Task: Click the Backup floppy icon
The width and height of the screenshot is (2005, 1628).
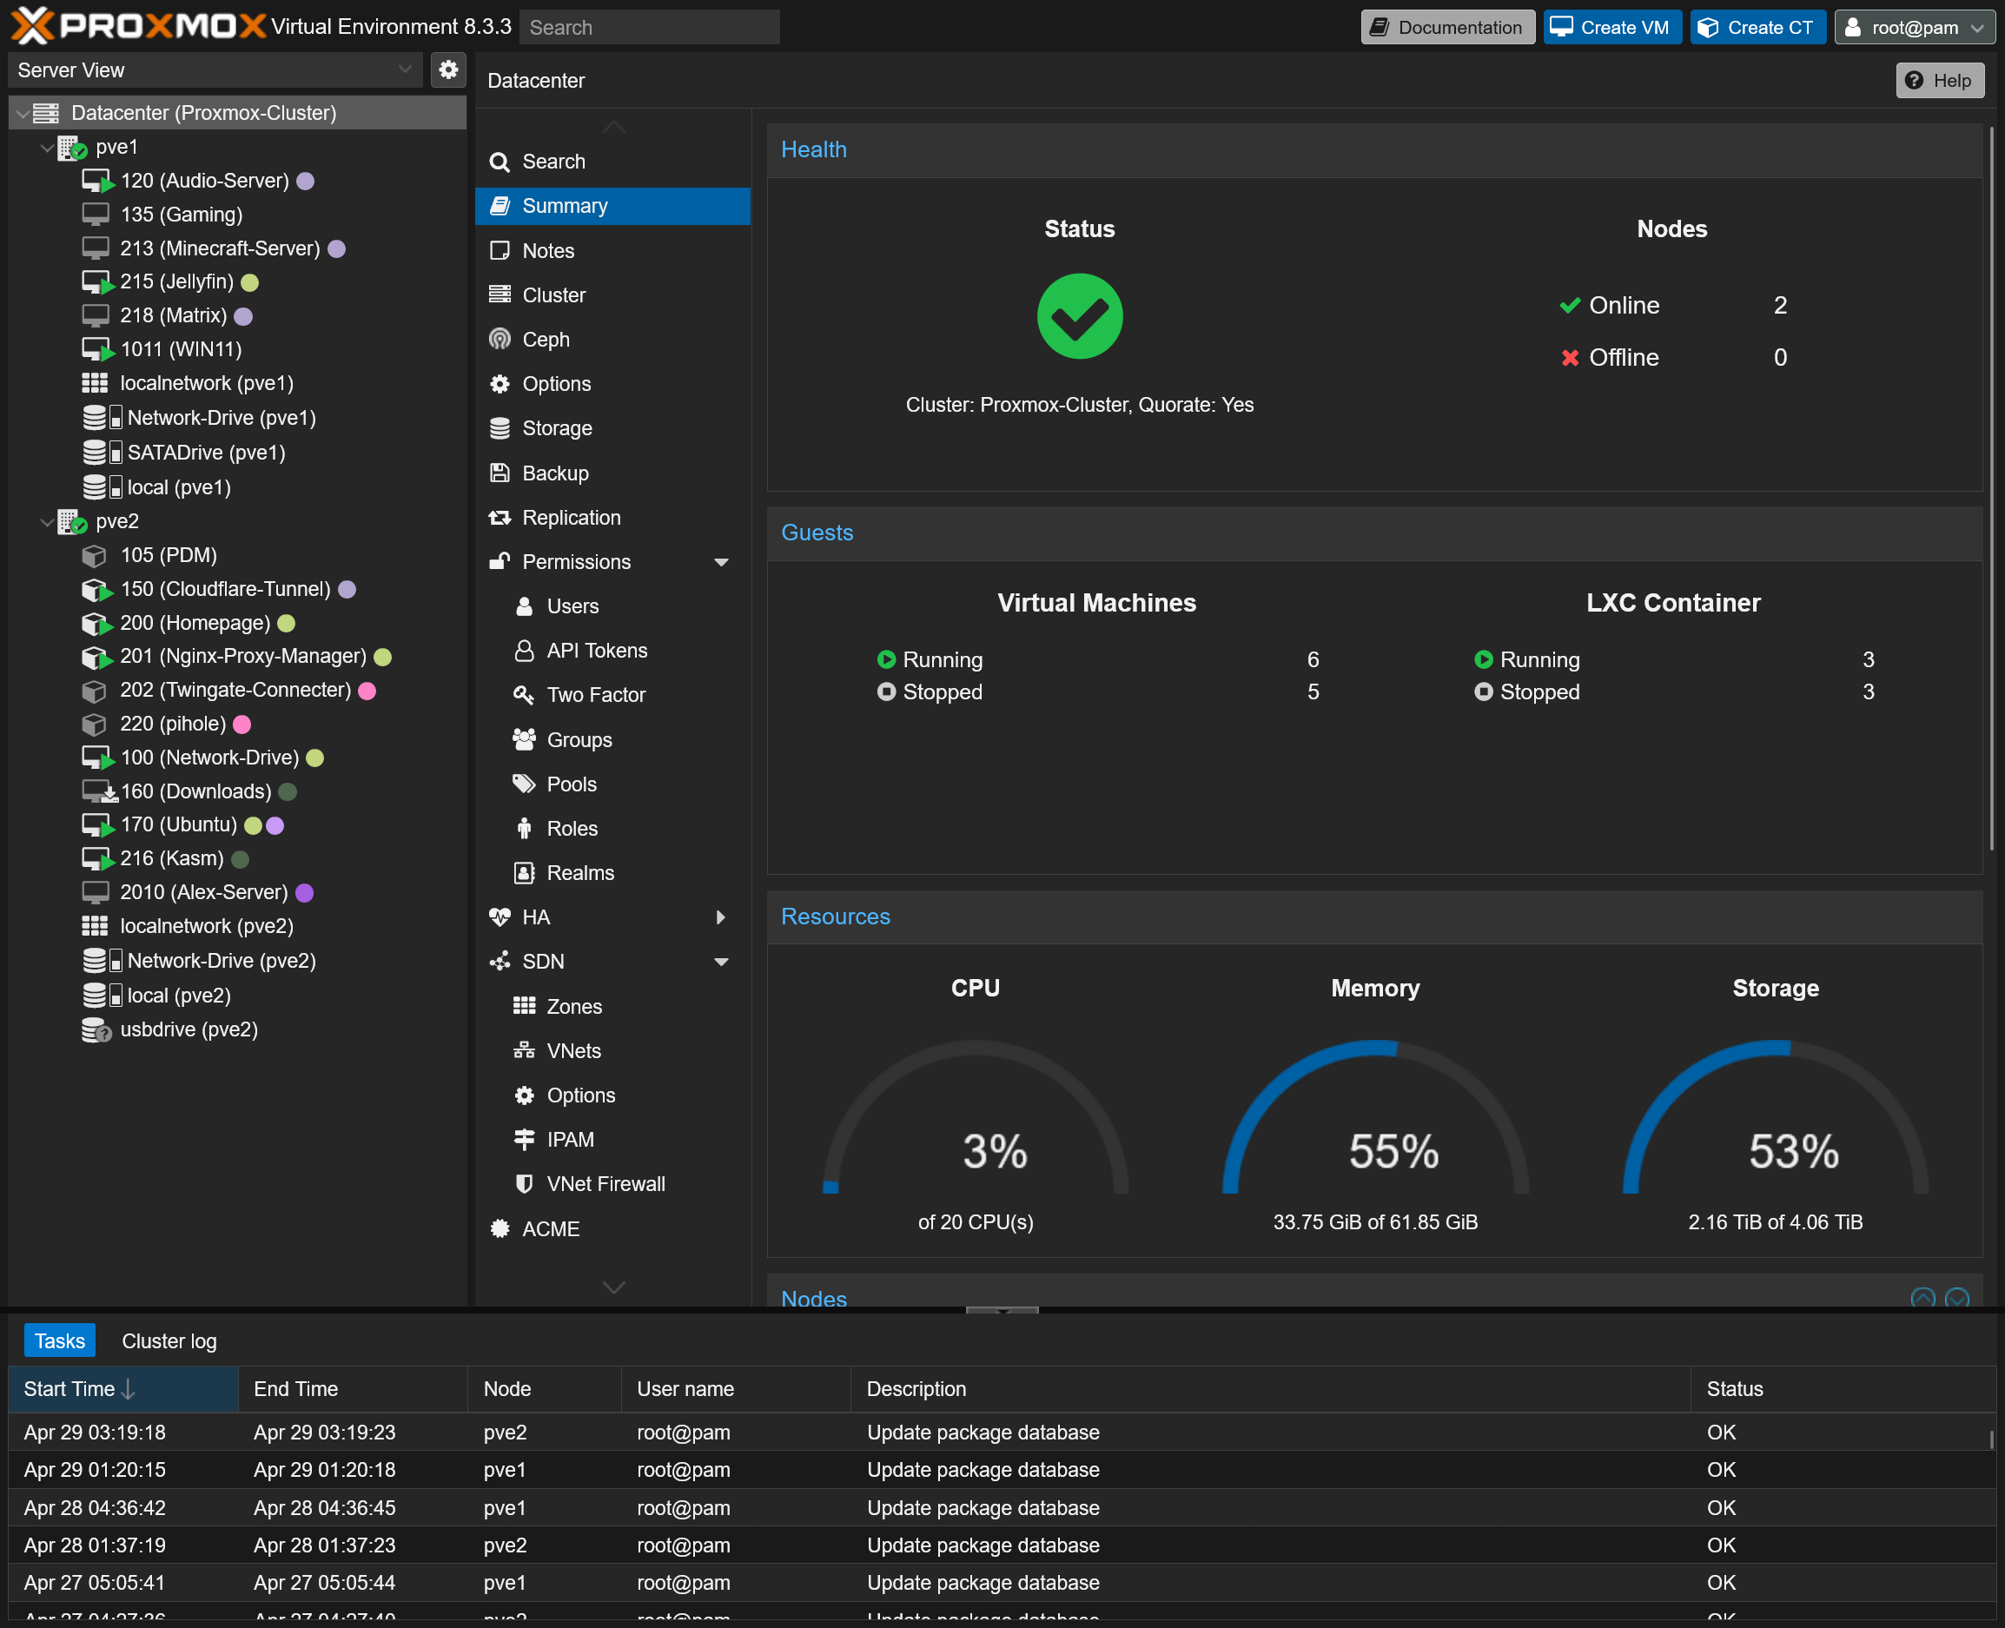Action: [500, 473]
